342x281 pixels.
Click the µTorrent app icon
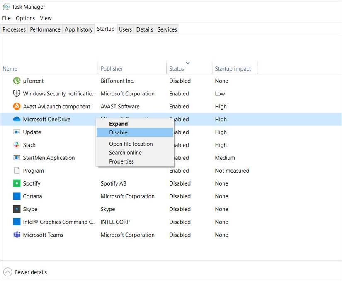(17, 81)
